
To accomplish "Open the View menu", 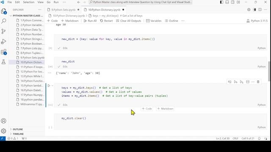I will click(x=41, y=2).
